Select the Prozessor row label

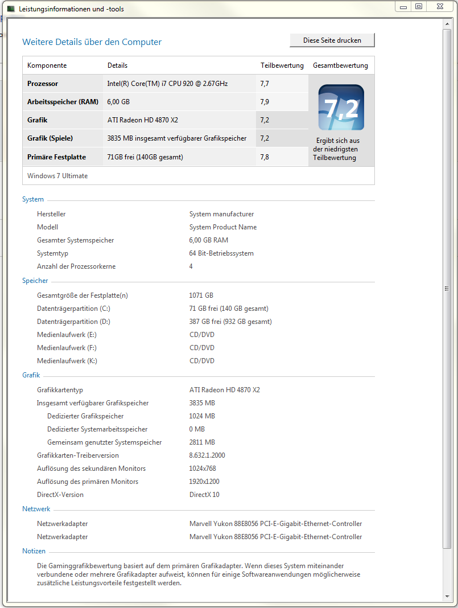43,84
